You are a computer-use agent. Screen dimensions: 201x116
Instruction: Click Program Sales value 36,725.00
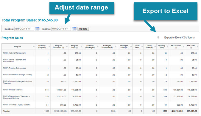(x=77, y=97)
